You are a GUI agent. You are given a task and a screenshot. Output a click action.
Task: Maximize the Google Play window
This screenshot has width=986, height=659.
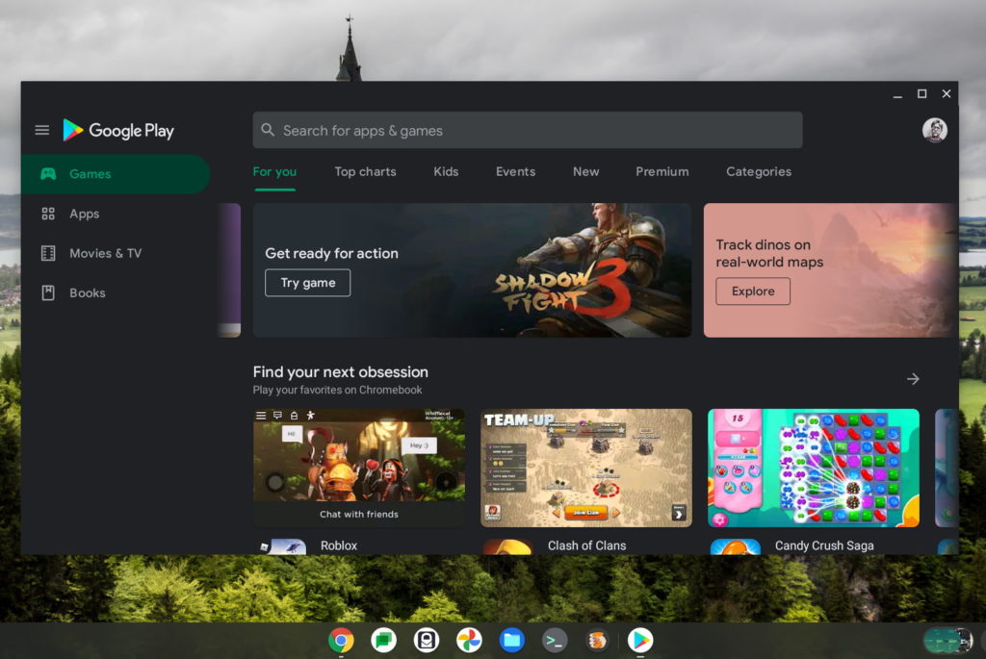[921, 93]
